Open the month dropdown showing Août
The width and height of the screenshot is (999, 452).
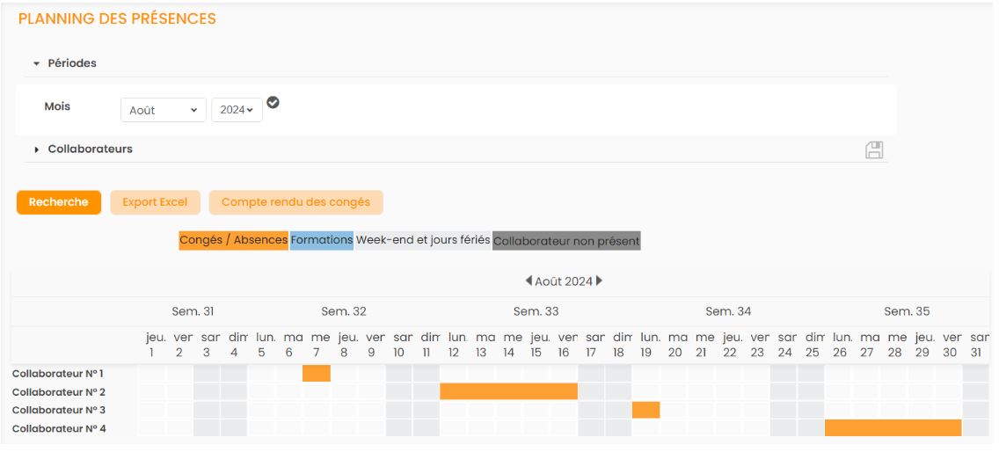coord(163,110)
